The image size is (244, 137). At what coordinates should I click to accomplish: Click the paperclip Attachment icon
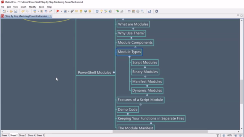pos(72,11)
